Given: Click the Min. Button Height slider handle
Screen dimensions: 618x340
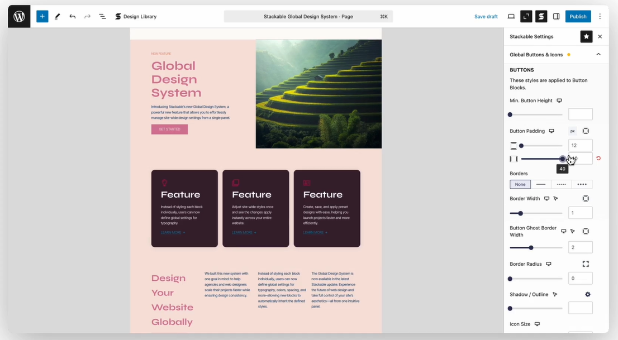Looking at the screenshot, I should tap(510, 114).
